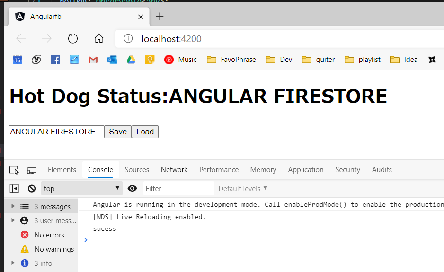This screenshot has height=272, width=444.
Task: Click the Load button
Action: 145,132
